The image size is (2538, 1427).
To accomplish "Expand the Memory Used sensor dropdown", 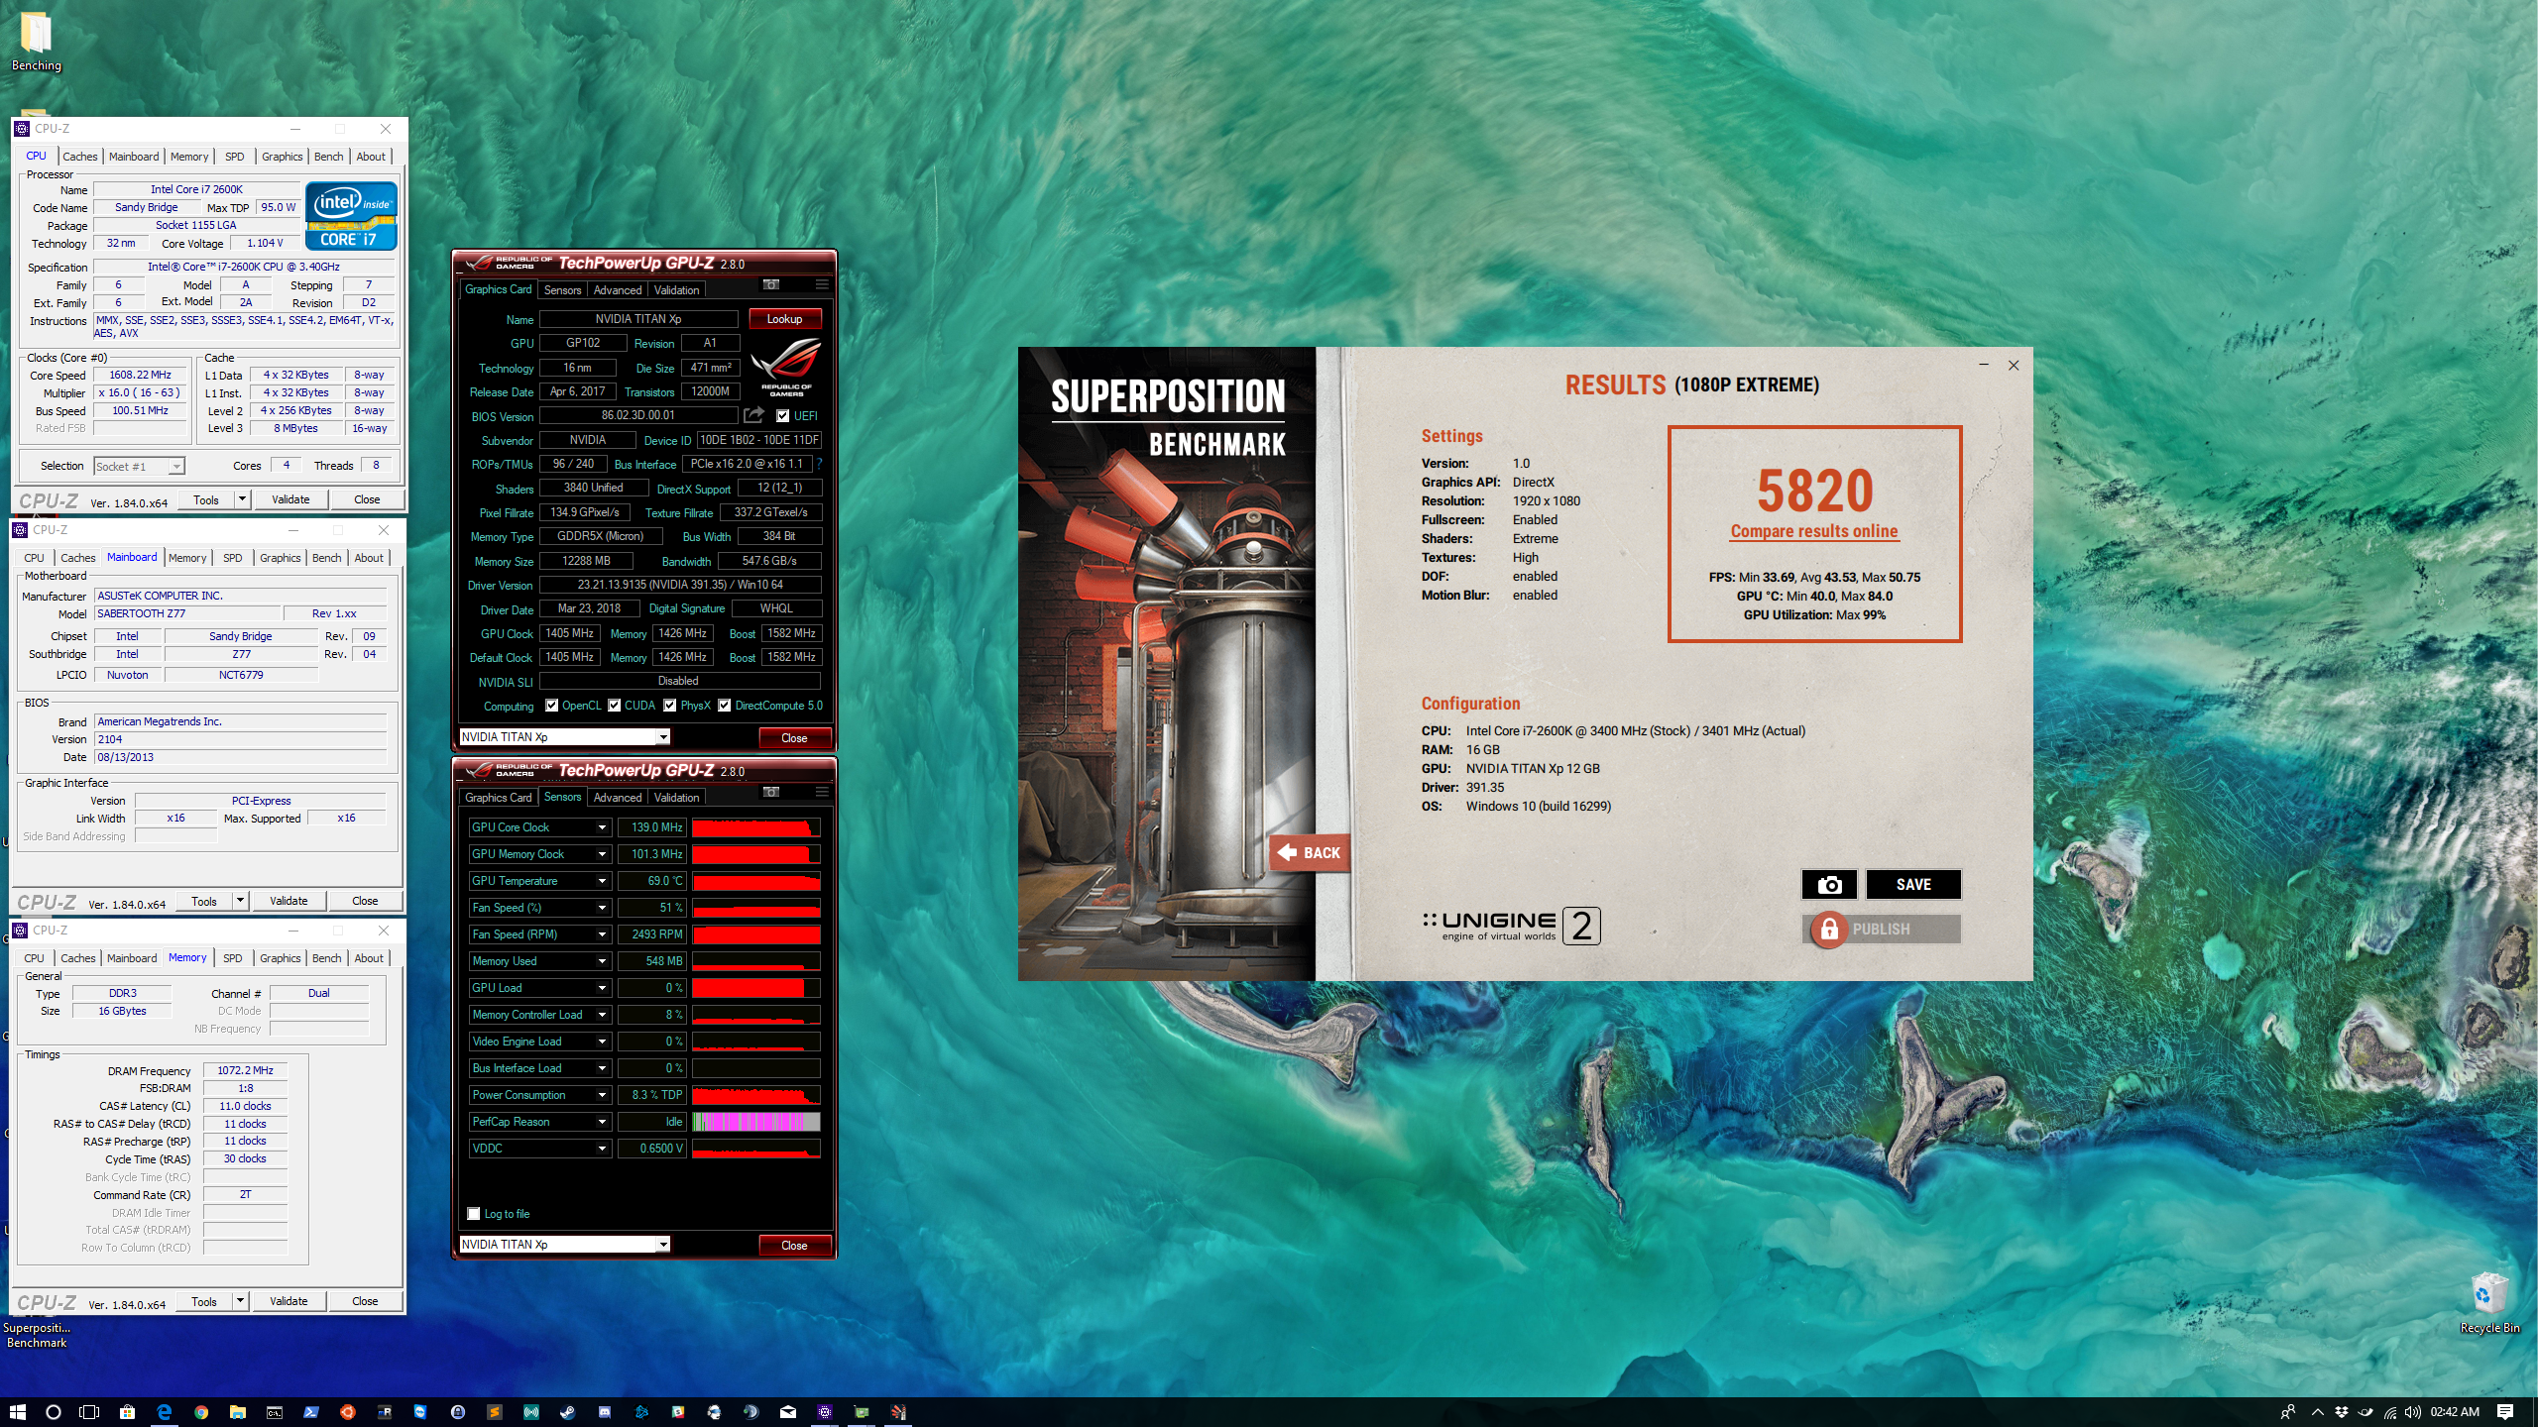I will (x=602, y=961).
